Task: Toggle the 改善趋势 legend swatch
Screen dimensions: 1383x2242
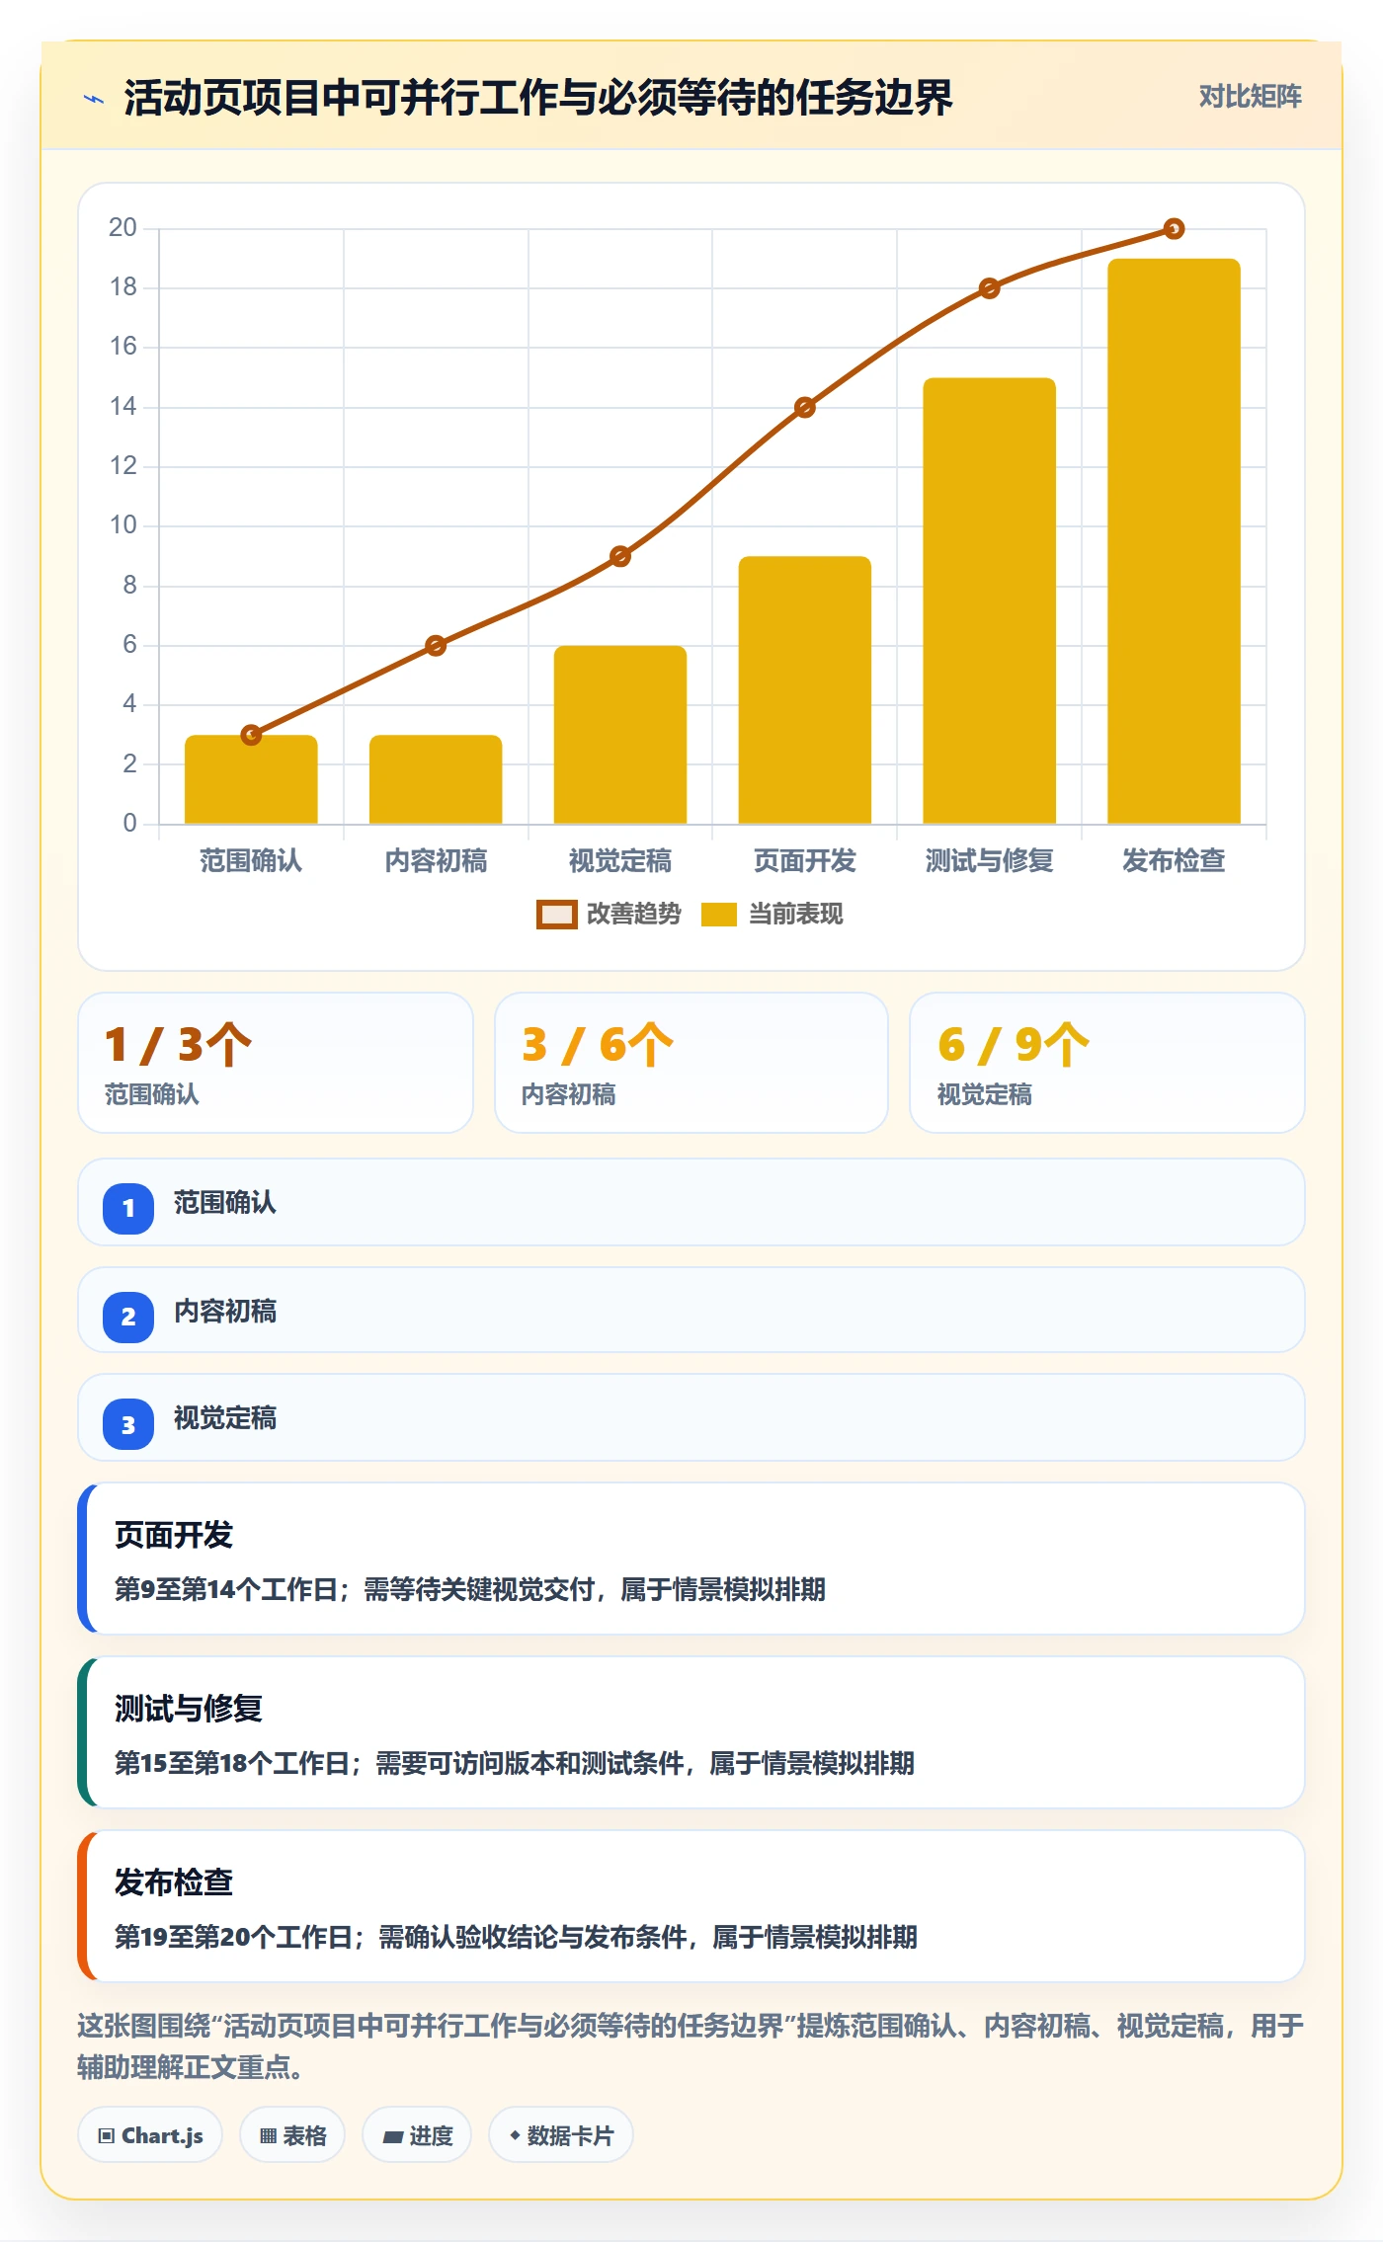Action: pyautogui.click(x=556, y=915)
